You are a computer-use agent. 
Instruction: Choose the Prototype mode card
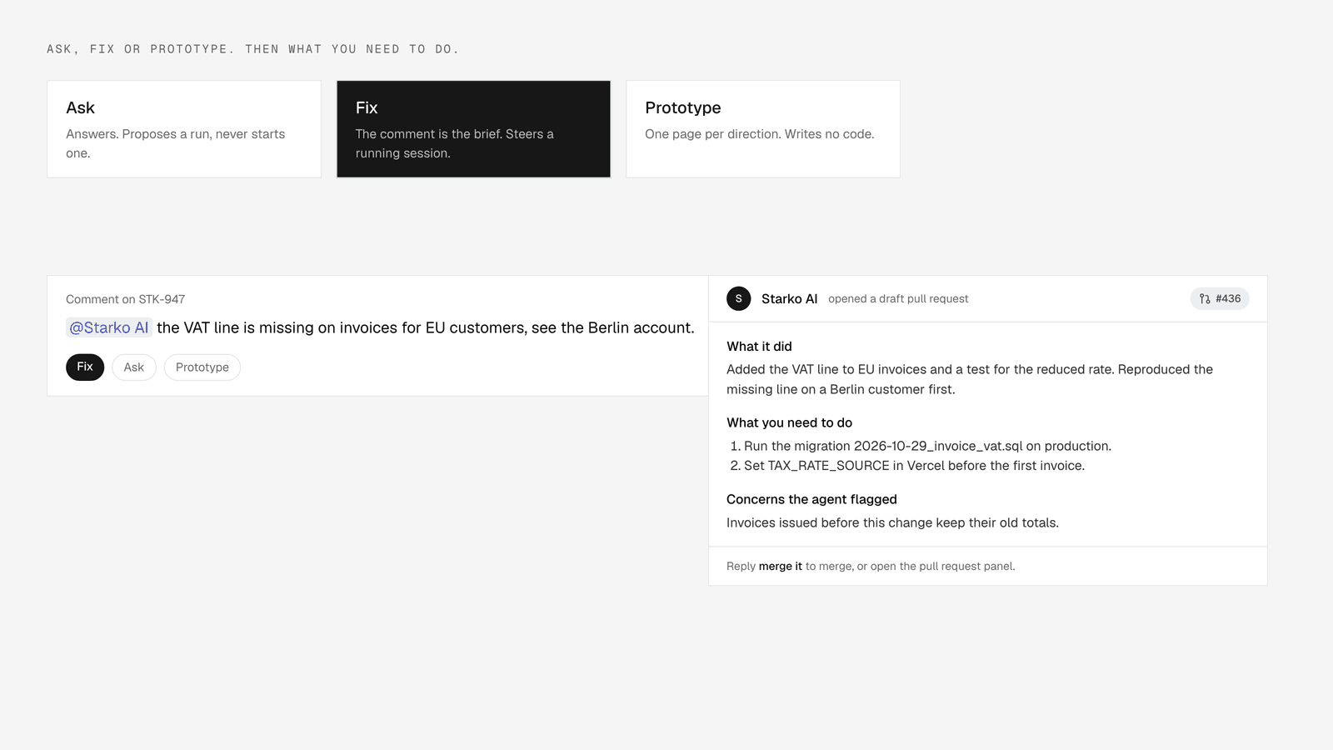(x=763, y=129)
